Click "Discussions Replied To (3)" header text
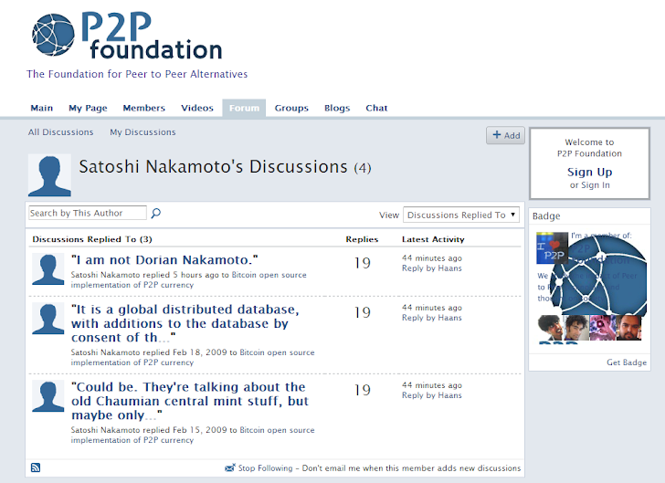Screen dimensions: 665x483 [92, 239]
